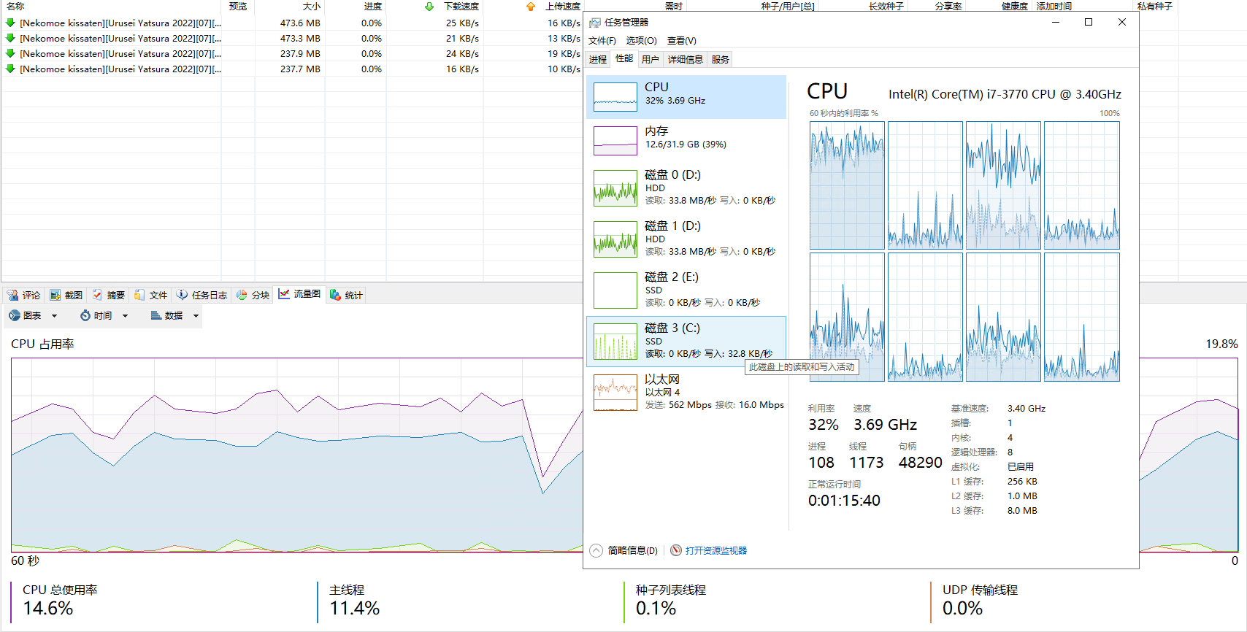Open the 统计 statistics tab

coord(346,296)
